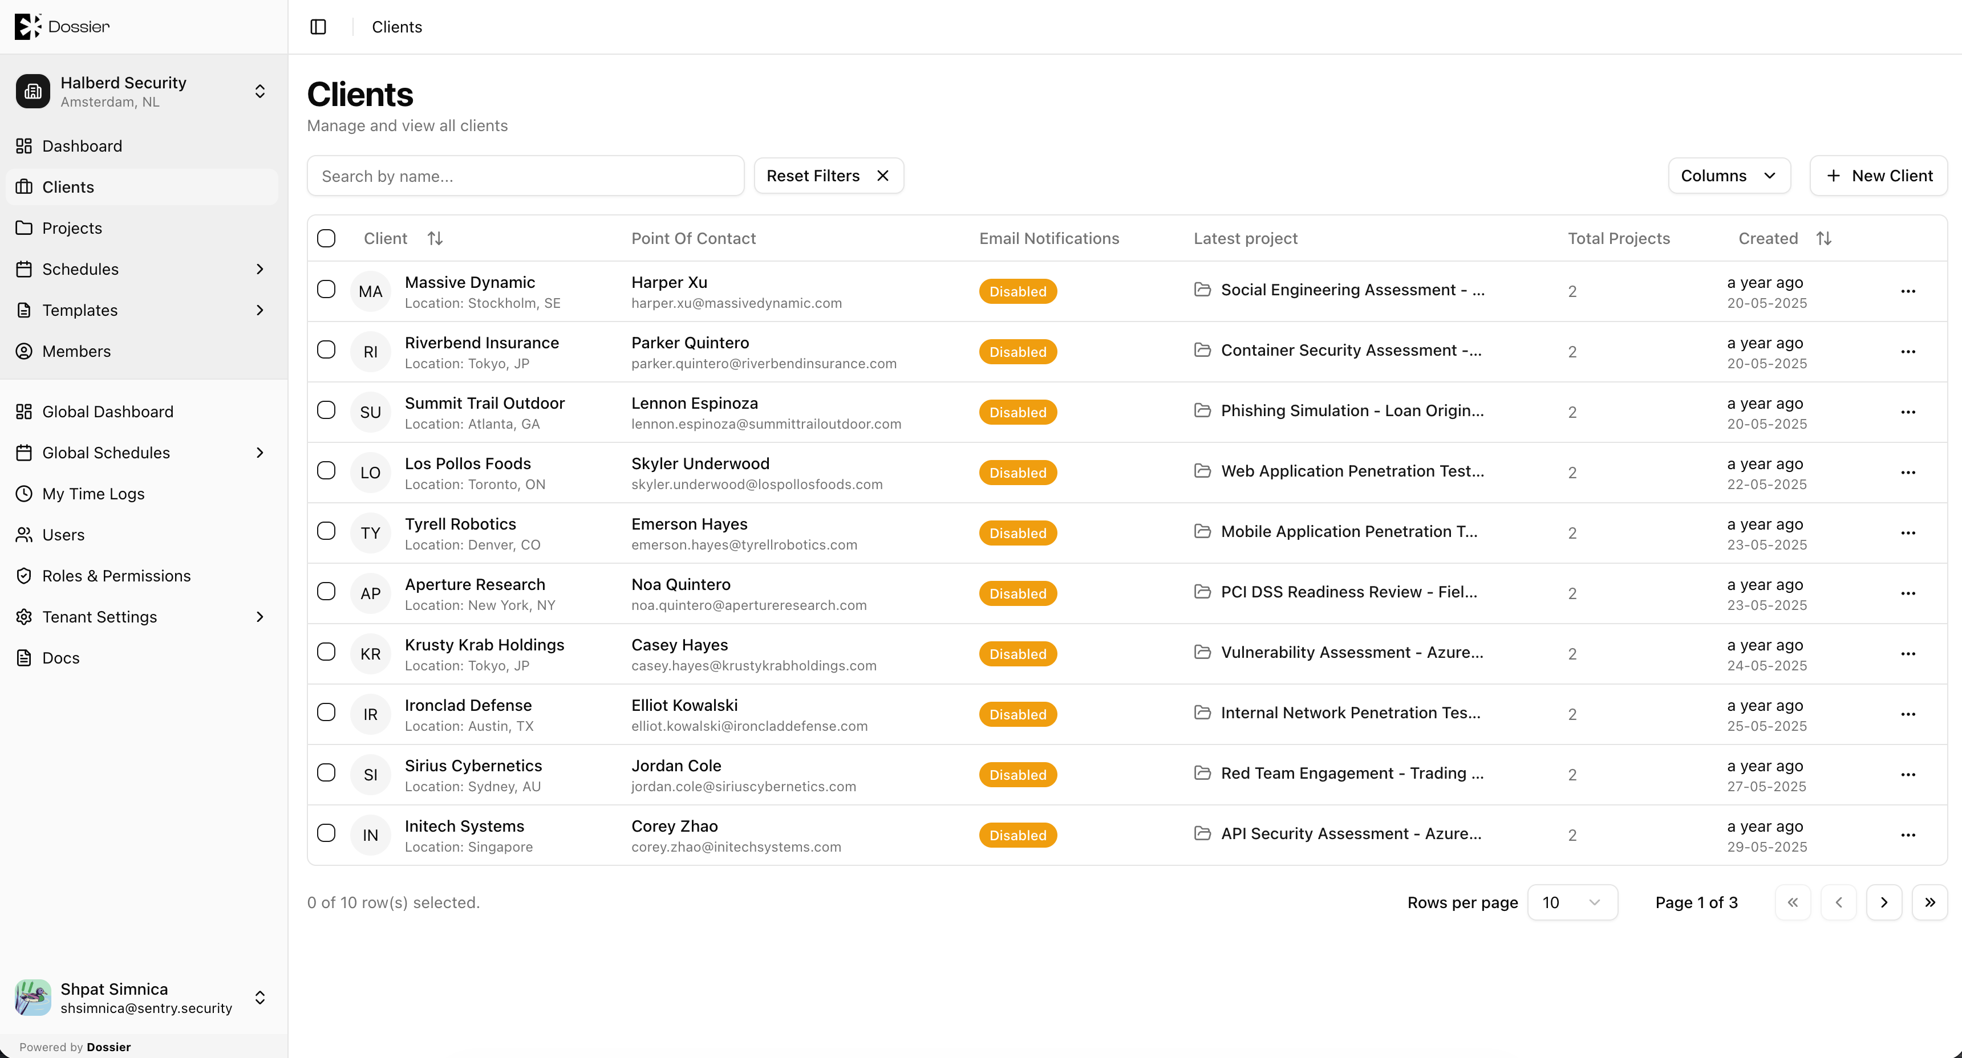Open Roles & Permissions
1962x1058 pixels.
point(143,575)
